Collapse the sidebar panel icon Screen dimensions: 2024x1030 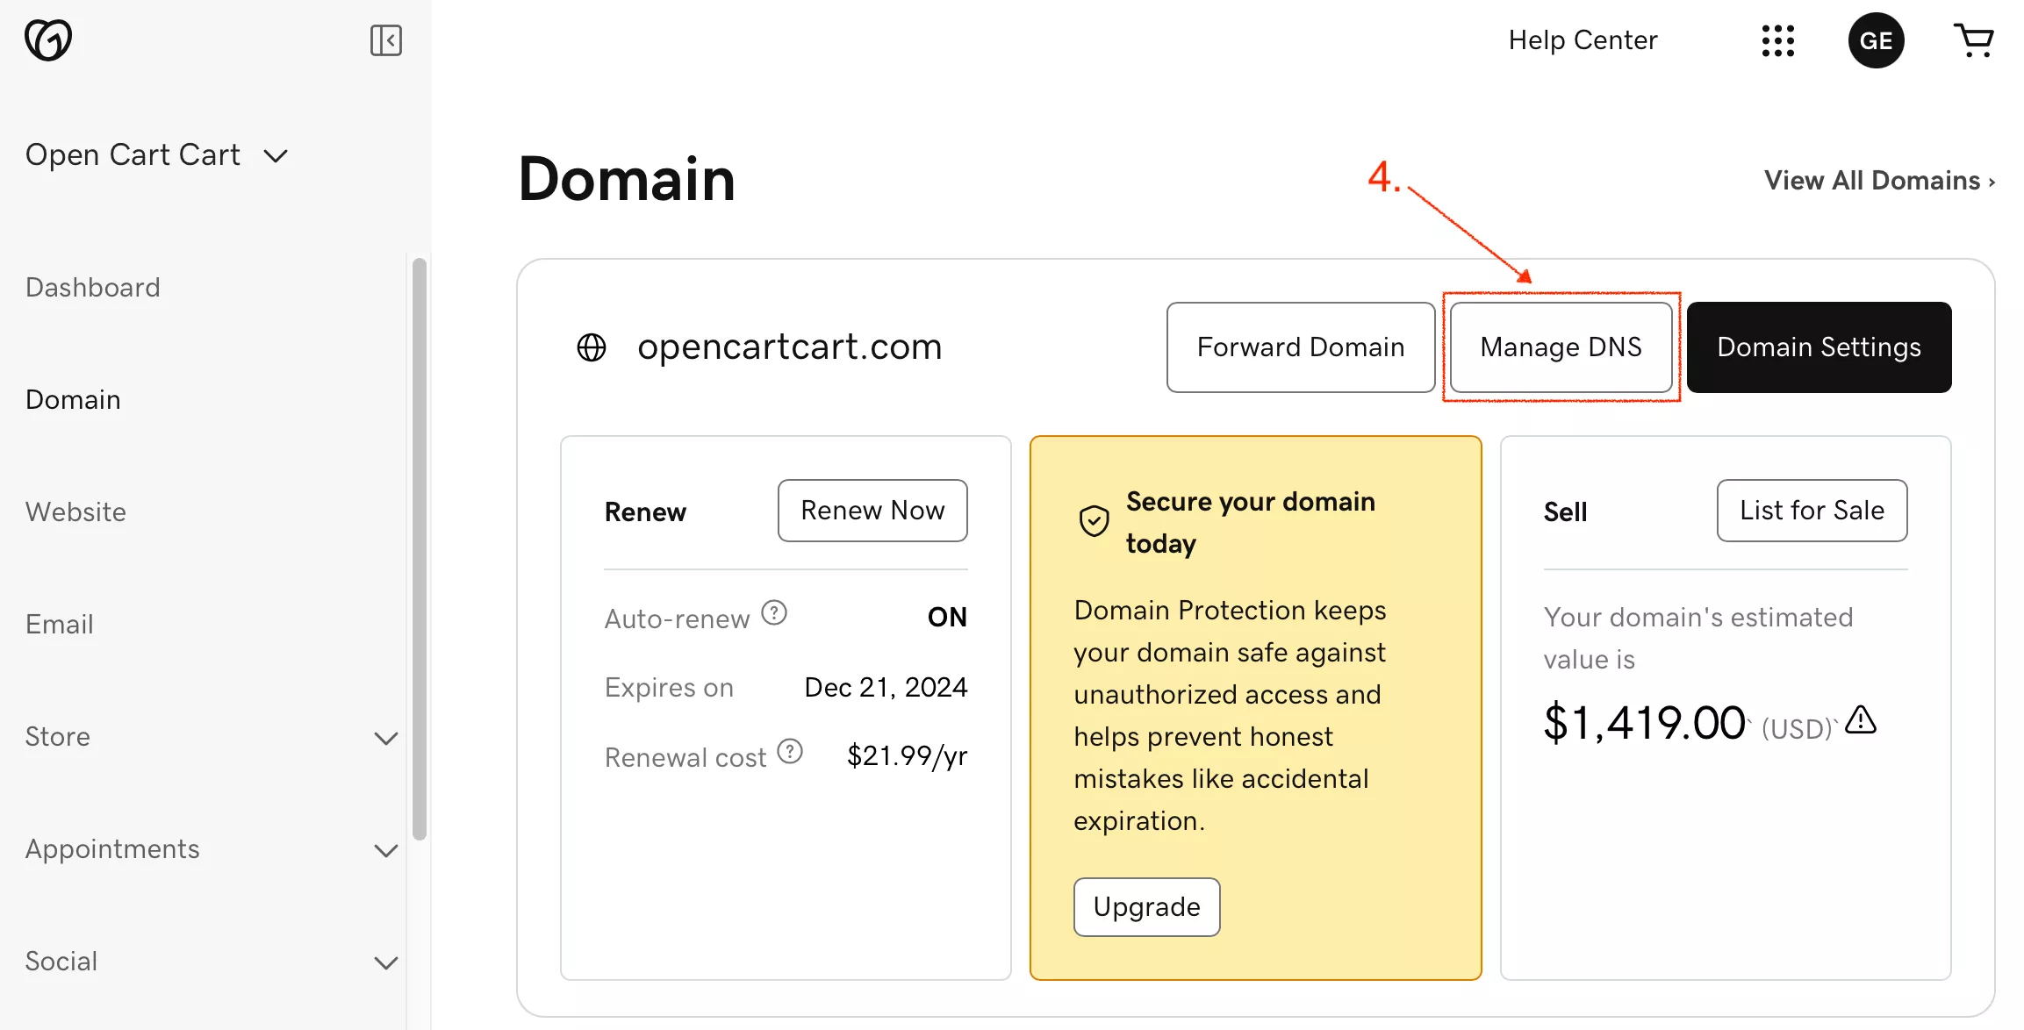(385, 40)
